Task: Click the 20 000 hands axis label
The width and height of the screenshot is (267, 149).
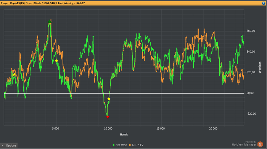Action: (213, 128)
